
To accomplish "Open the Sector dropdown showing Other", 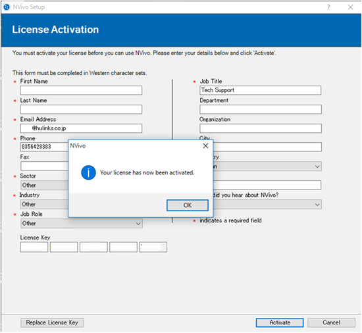I will (x=44, y=186).
